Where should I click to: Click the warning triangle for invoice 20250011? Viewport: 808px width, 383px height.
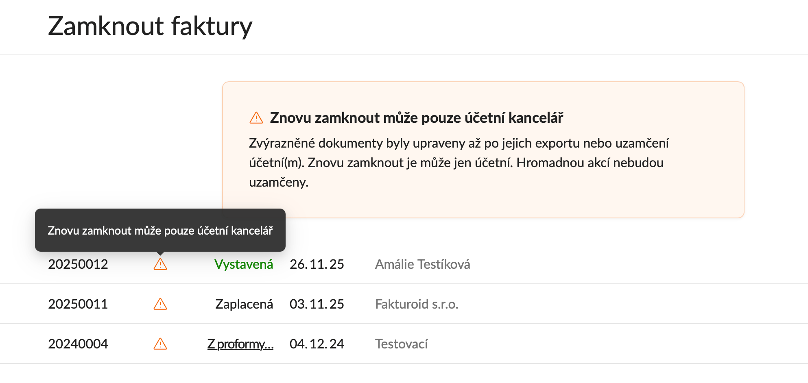[160, 304]
